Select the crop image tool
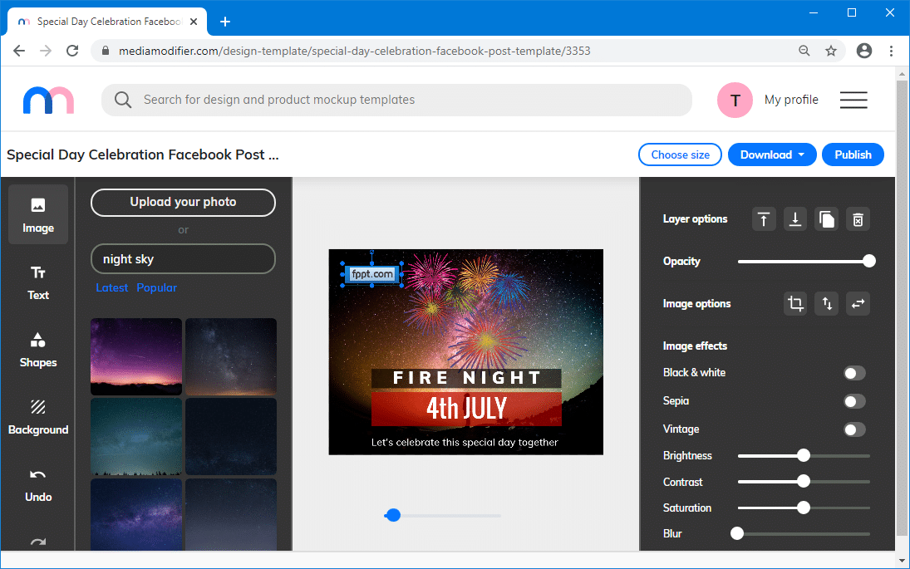This screenshot has width=910, height=569. click(795, 304)
